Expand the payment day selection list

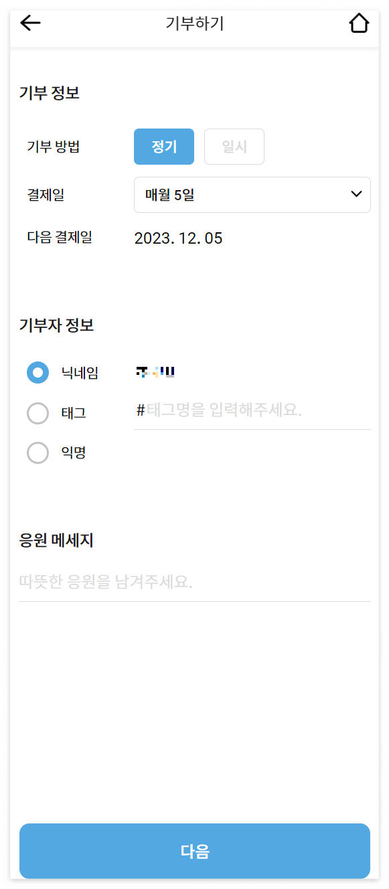click(x=252, y=194)
